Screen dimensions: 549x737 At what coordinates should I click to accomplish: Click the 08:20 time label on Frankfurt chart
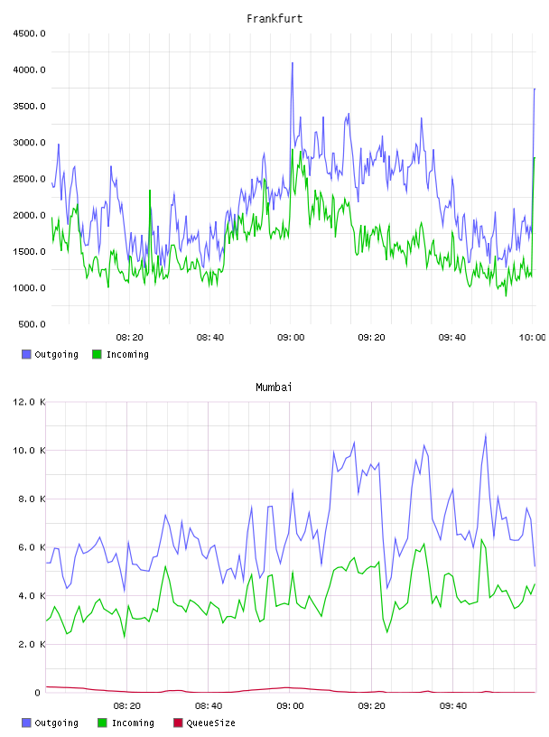(130, 338)
